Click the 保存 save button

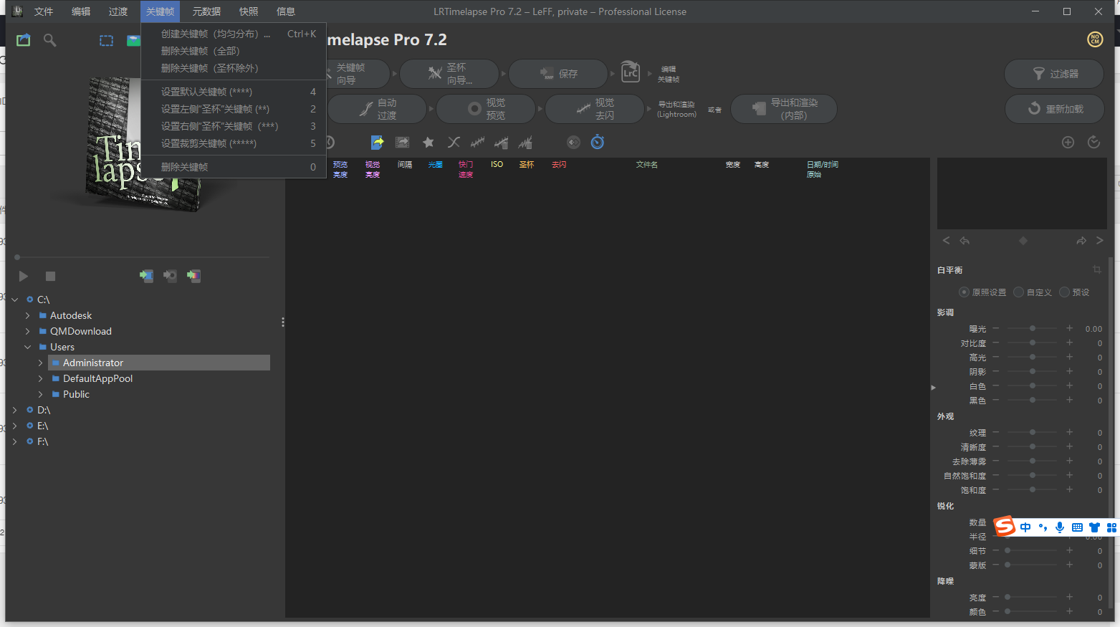(558, 73)
